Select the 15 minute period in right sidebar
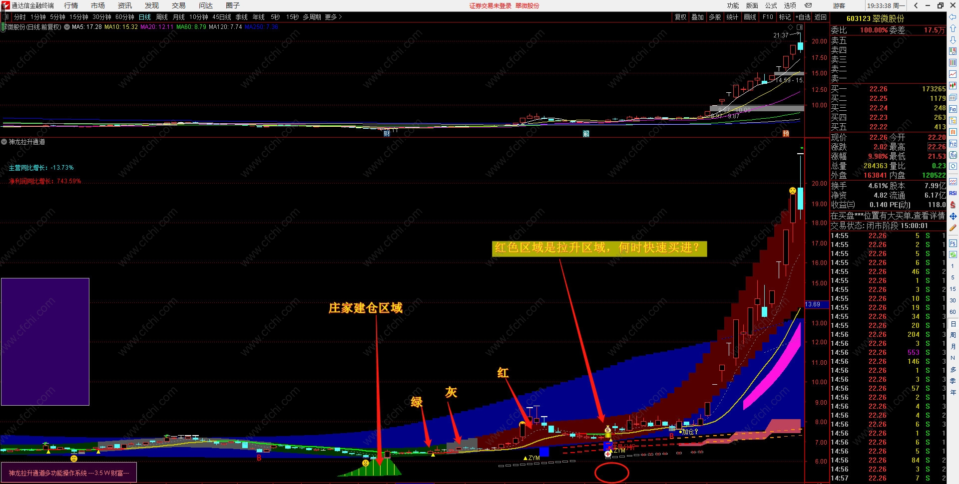 tap(953, 289)
